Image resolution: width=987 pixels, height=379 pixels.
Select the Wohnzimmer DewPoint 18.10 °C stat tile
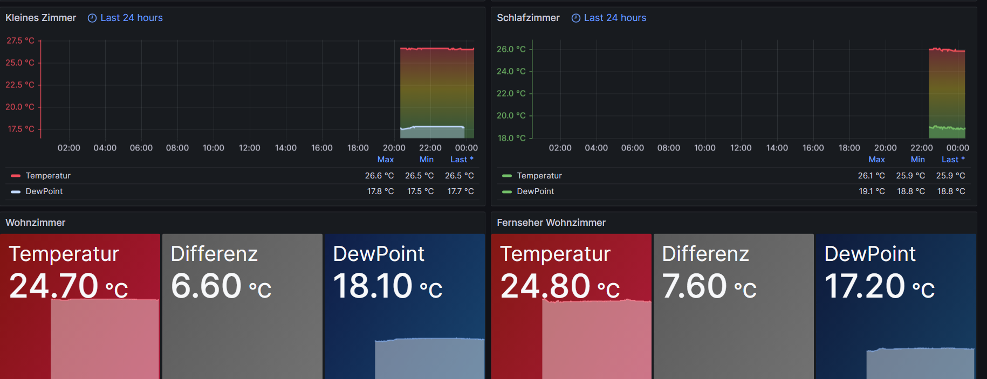pos(405,306)
